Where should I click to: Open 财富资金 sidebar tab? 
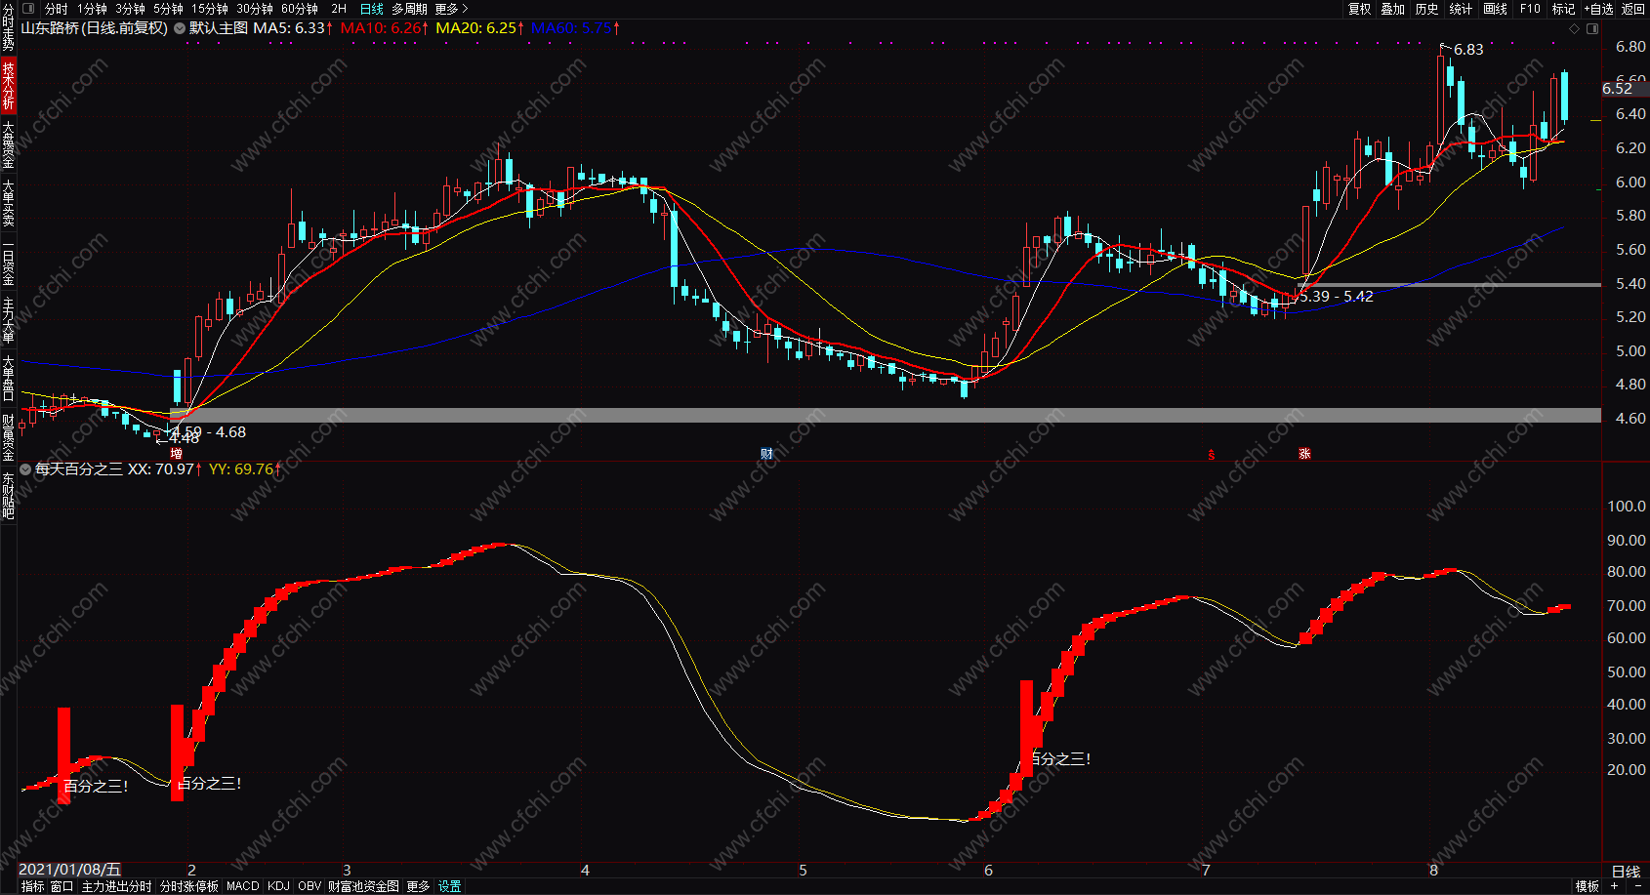[8, 437]
